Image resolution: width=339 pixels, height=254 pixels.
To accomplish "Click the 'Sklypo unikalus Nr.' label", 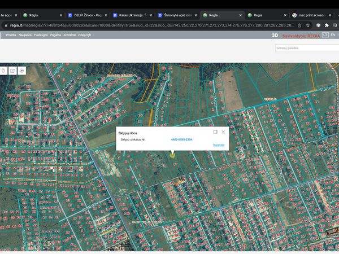I will [x=133, y=139].
